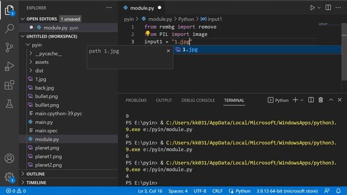Image resolution: width=347 pixels, height=195 pixels.
Task: Click Ln 3, Col 16 status item
Action: [x=150, y=191]
